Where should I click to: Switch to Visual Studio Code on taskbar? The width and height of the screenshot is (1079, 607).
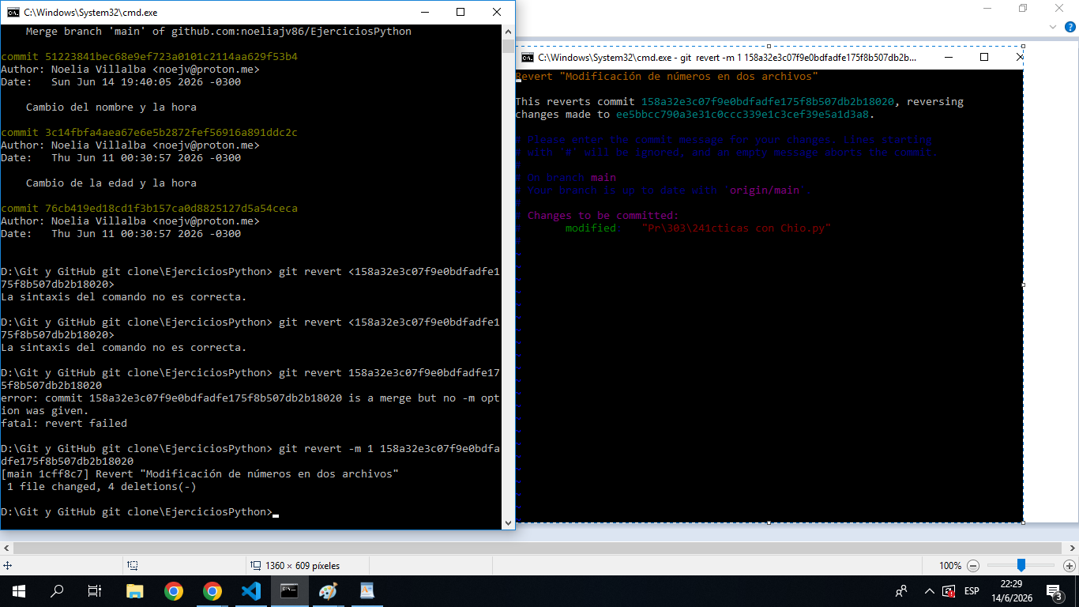251,591
